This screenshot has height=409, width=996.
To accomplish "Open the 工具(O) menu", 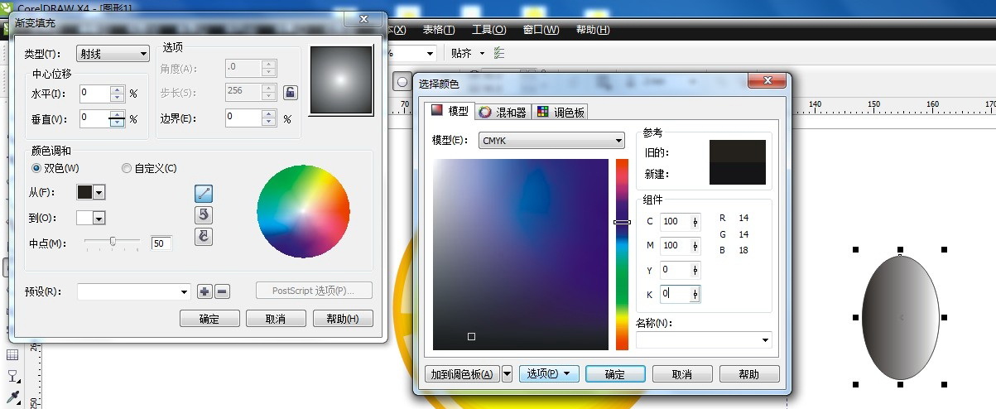I will [x=488, y=30].
